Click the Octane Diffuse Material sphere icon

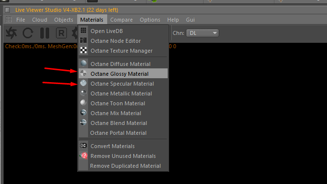tap(84, 63)
